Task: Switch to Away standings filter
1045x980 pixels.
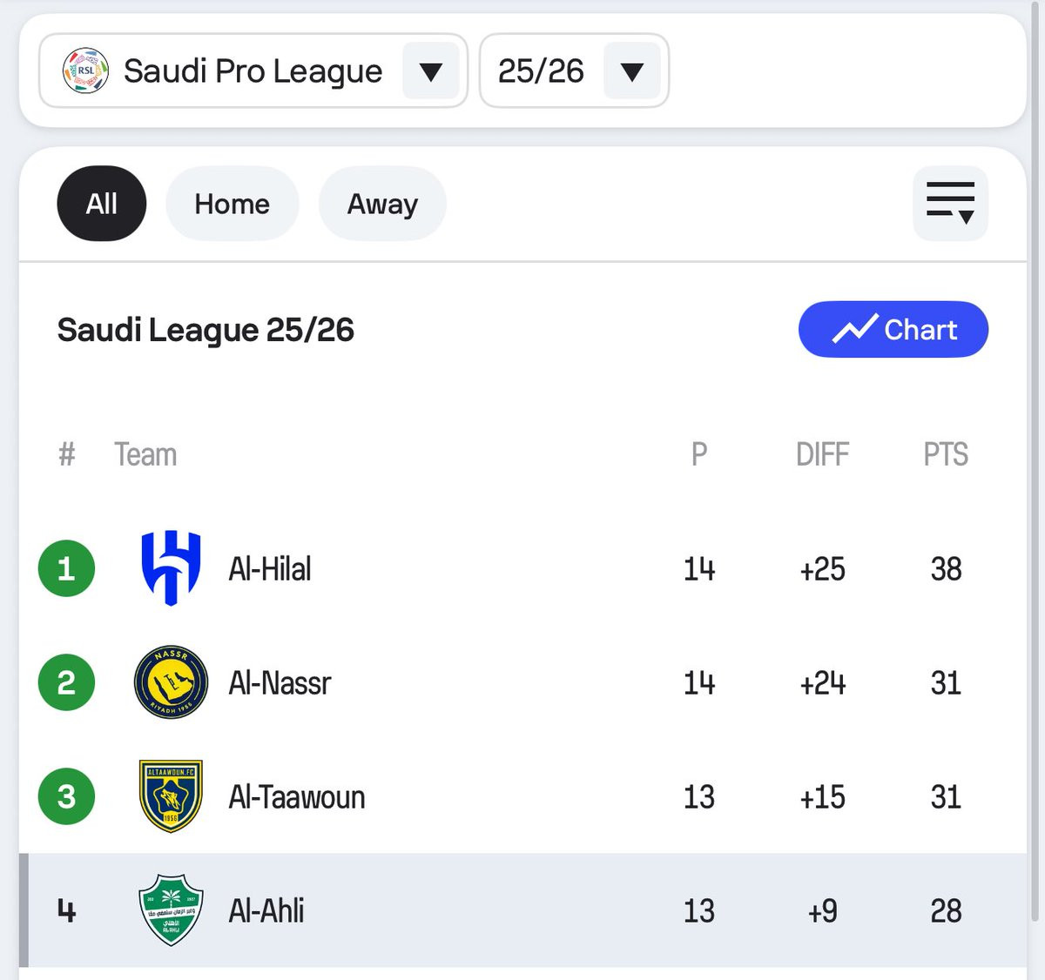Action: pyautogui.click(x=382, y=204)
